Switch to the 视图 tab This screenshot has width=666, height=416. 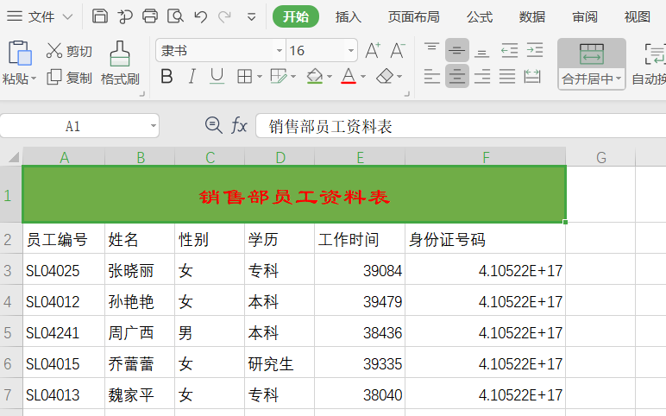(638, 17)
